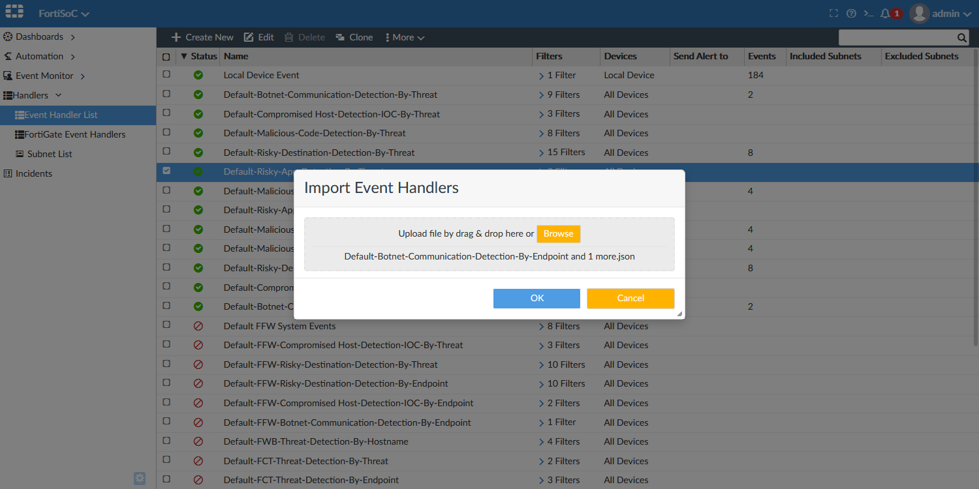Click the Browse upload button
Image resolution: width=979 pixels, height=489 pixels.
[x=558, y=233]
